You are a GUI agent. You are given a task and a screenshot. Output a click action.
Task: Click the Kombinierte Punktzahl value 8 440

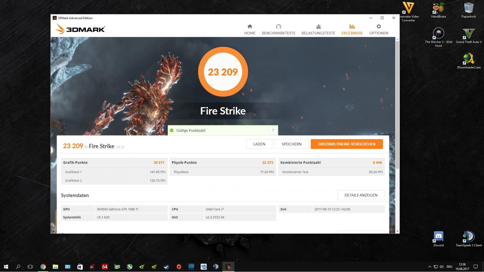click(x=377, y=162)
